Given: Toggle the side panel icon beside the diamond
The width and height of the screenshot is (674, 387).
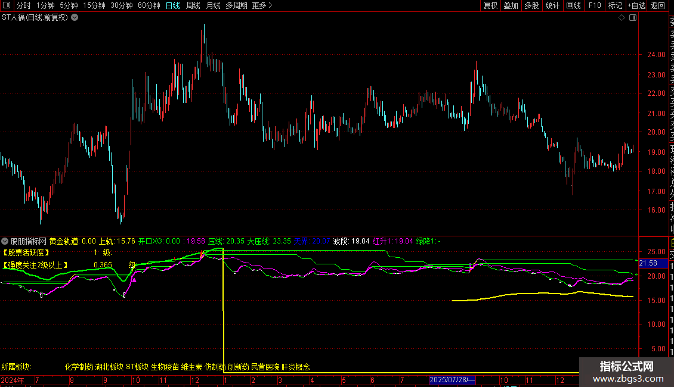Looking at the screenshot, I should 633,18.
